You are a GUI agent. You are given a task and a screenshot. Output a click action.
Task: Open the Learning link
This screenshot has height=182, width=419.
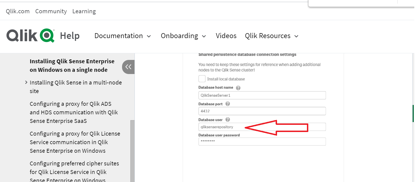(x=84, y=11)
